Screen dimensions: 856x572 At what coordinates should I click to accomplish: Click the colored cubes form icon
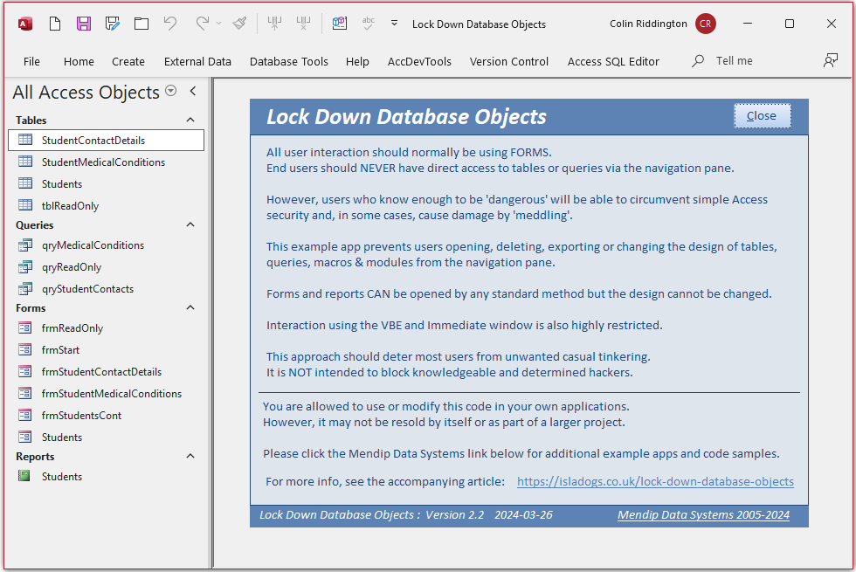click(x=340, y=24)
